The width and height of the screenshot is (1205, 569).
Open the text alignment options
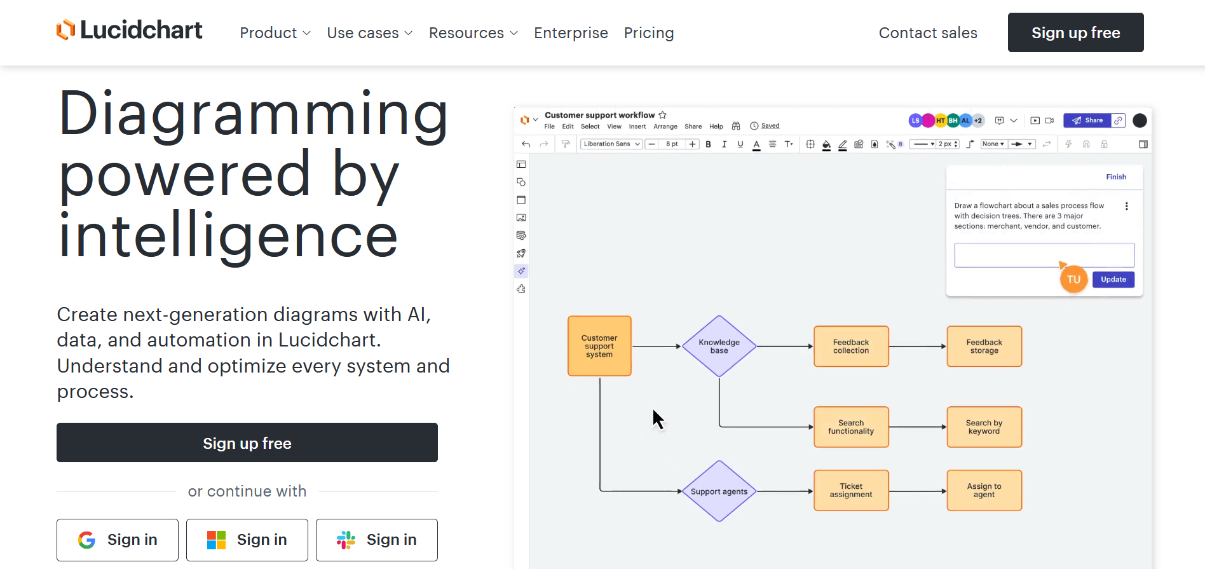pos(772,144)
